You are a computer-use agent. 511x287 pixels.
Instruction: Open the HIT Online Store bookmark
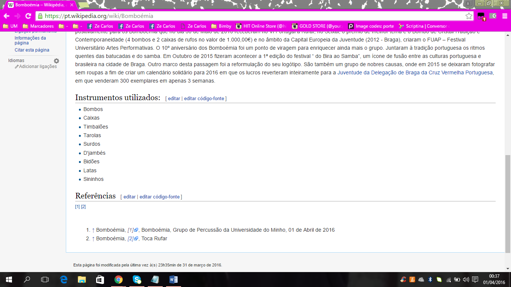[x=262, y=26]
